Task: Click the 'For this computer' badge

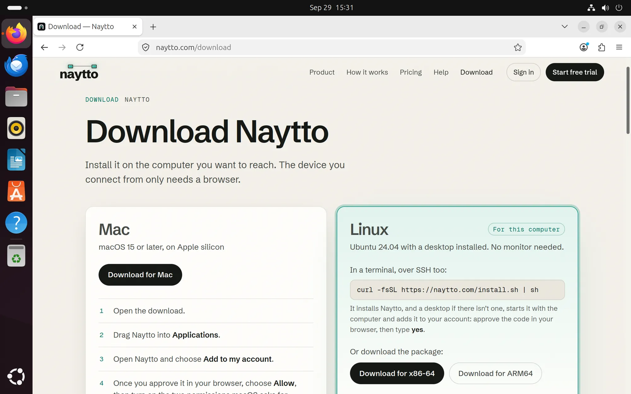Action: [526, 229]
